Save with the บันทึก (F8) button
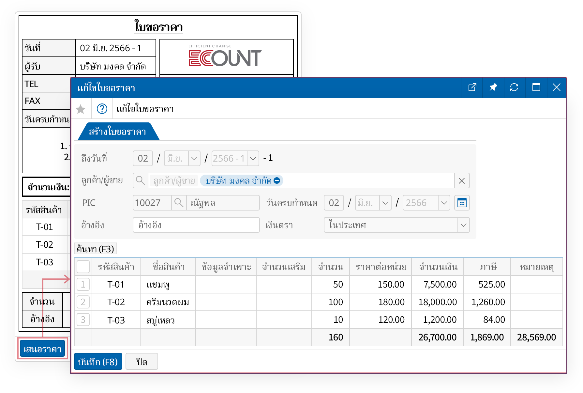The image size is (583, 393). coord(98,362)
